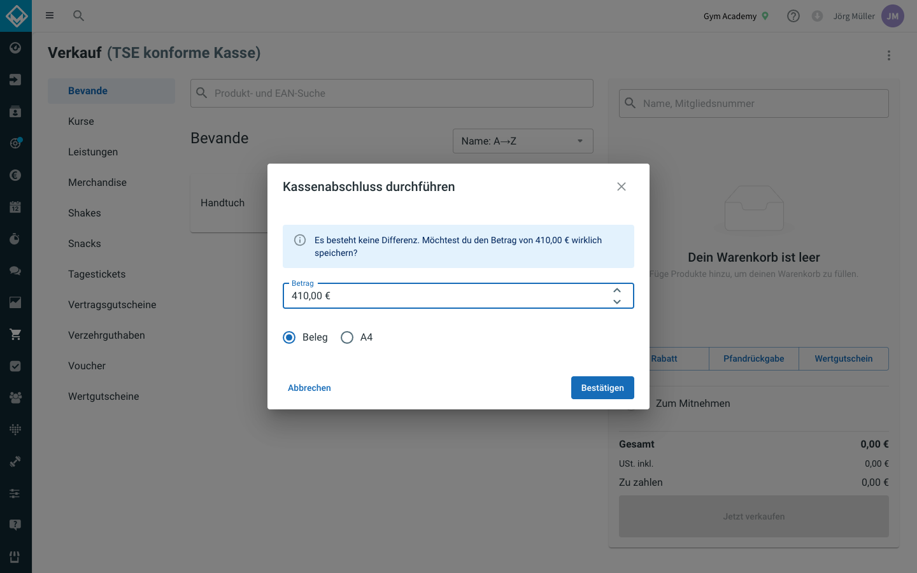This screenshot has height=573, width=917.
Task: Click the download arrow icon in the top bar
Action: point(818,16)
